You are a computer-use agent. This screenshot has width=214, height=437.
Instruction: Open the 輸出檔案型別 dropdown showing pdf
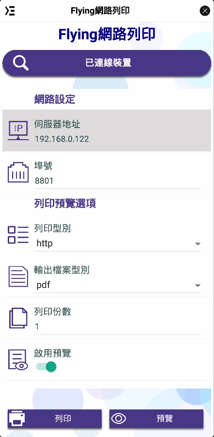[x=117, y=285]
